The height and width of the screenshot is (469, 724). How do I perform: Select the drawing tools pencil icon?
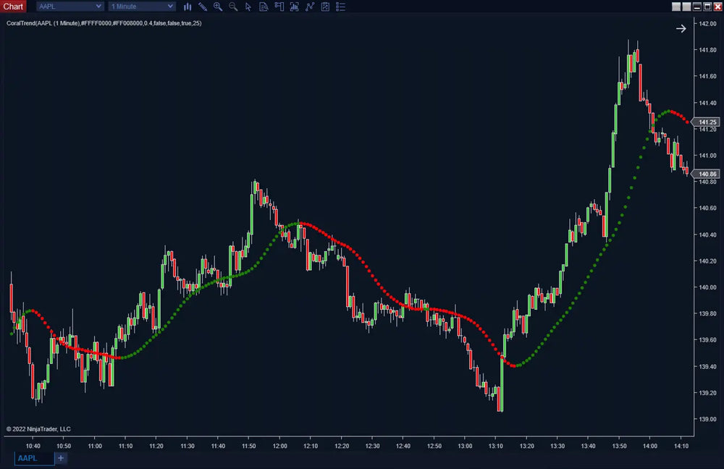203,7
